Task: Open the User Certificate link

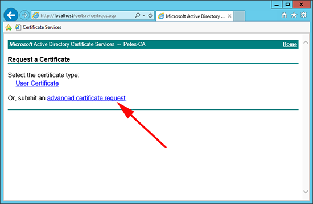Action: [37, 83]
